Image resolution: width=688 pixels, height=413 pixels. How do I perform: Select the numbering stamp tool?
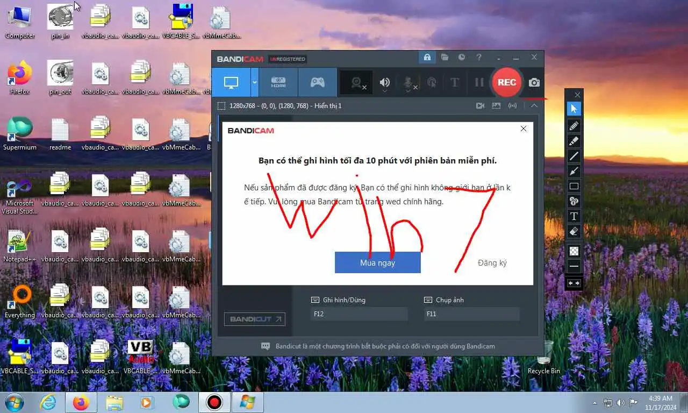[x=574, y=201]
